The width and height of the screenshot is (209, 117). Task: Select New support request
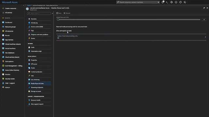pyautogui.click(x=39, y=104)
